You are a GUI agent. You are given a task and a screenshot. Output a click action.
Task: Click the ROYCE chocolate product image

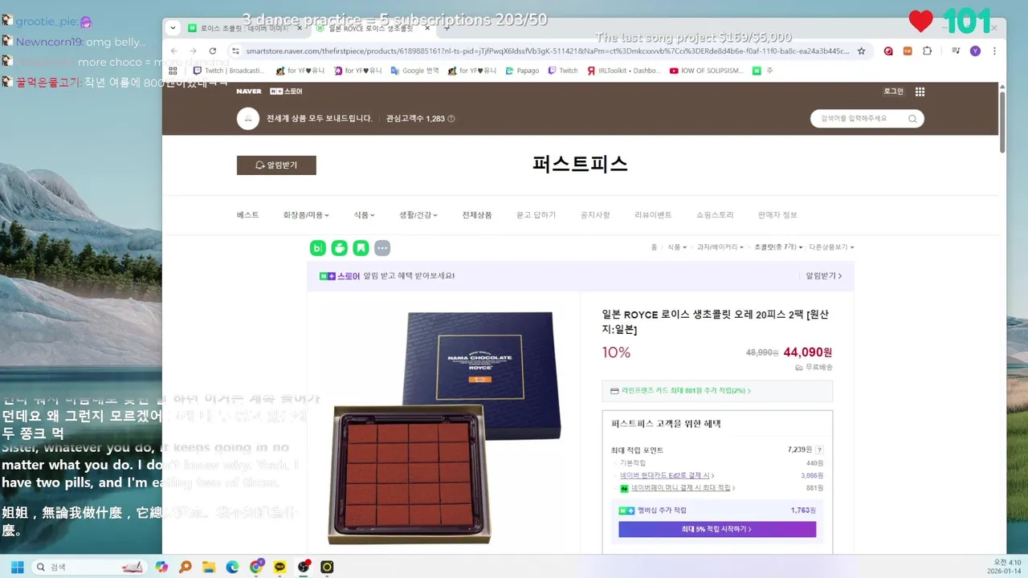pyautogui.click(x=443, y=427)
